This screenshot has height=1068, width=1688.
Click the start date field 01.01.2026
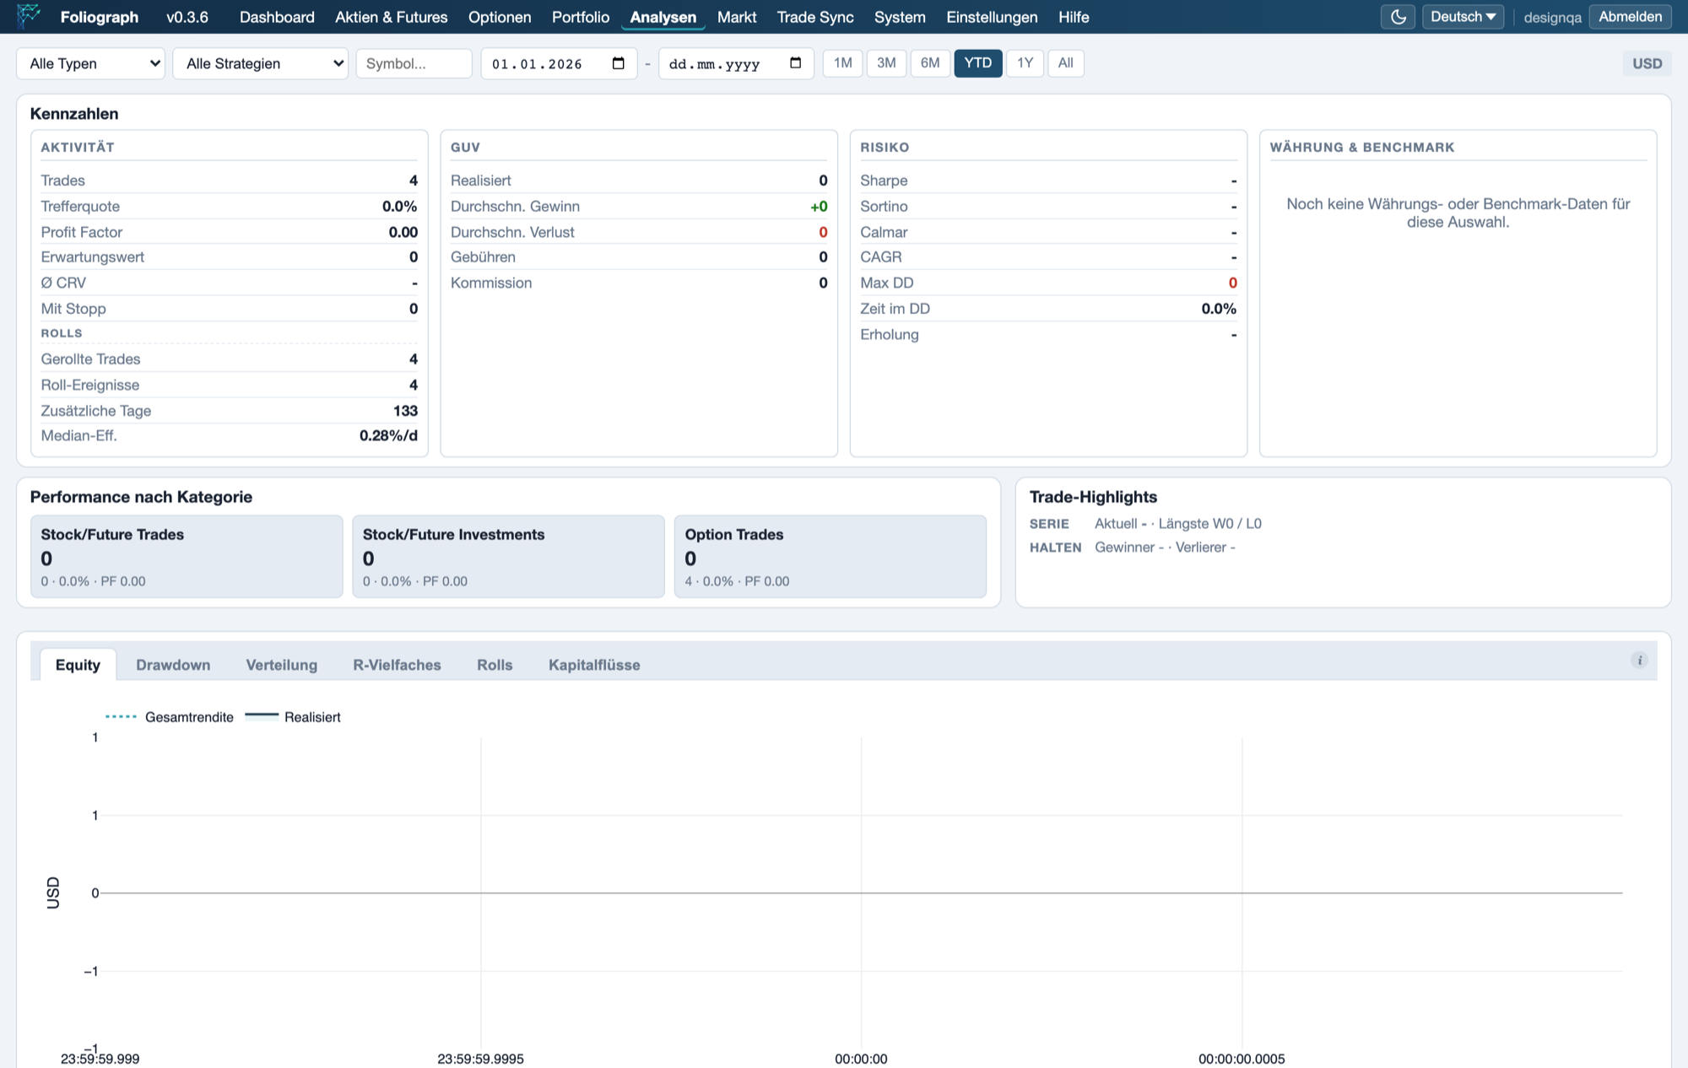pyautogui.click(x=558, y=63)
